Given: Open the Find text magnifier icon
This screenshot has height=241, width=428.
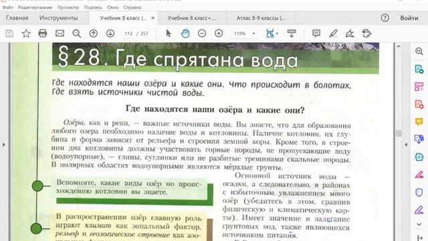Looking at the screenshot, I should 77,33.
